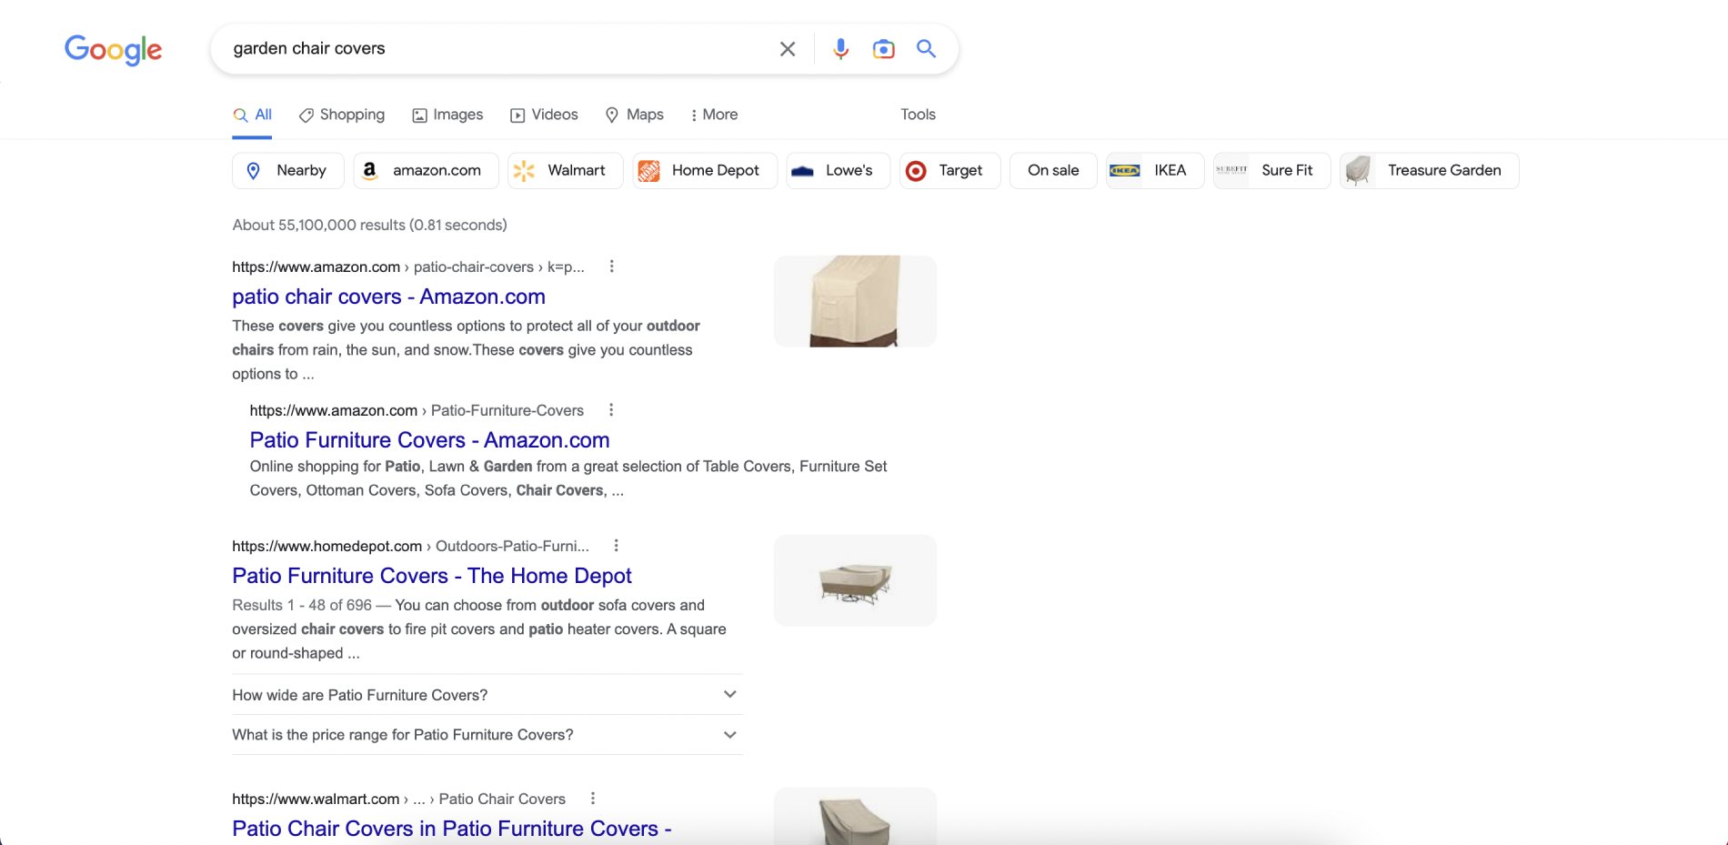Image resolution: width=1728 pixels, height=845 pixels.
Task: Switch to the Maps tab
Action: (x=634, y=115)
